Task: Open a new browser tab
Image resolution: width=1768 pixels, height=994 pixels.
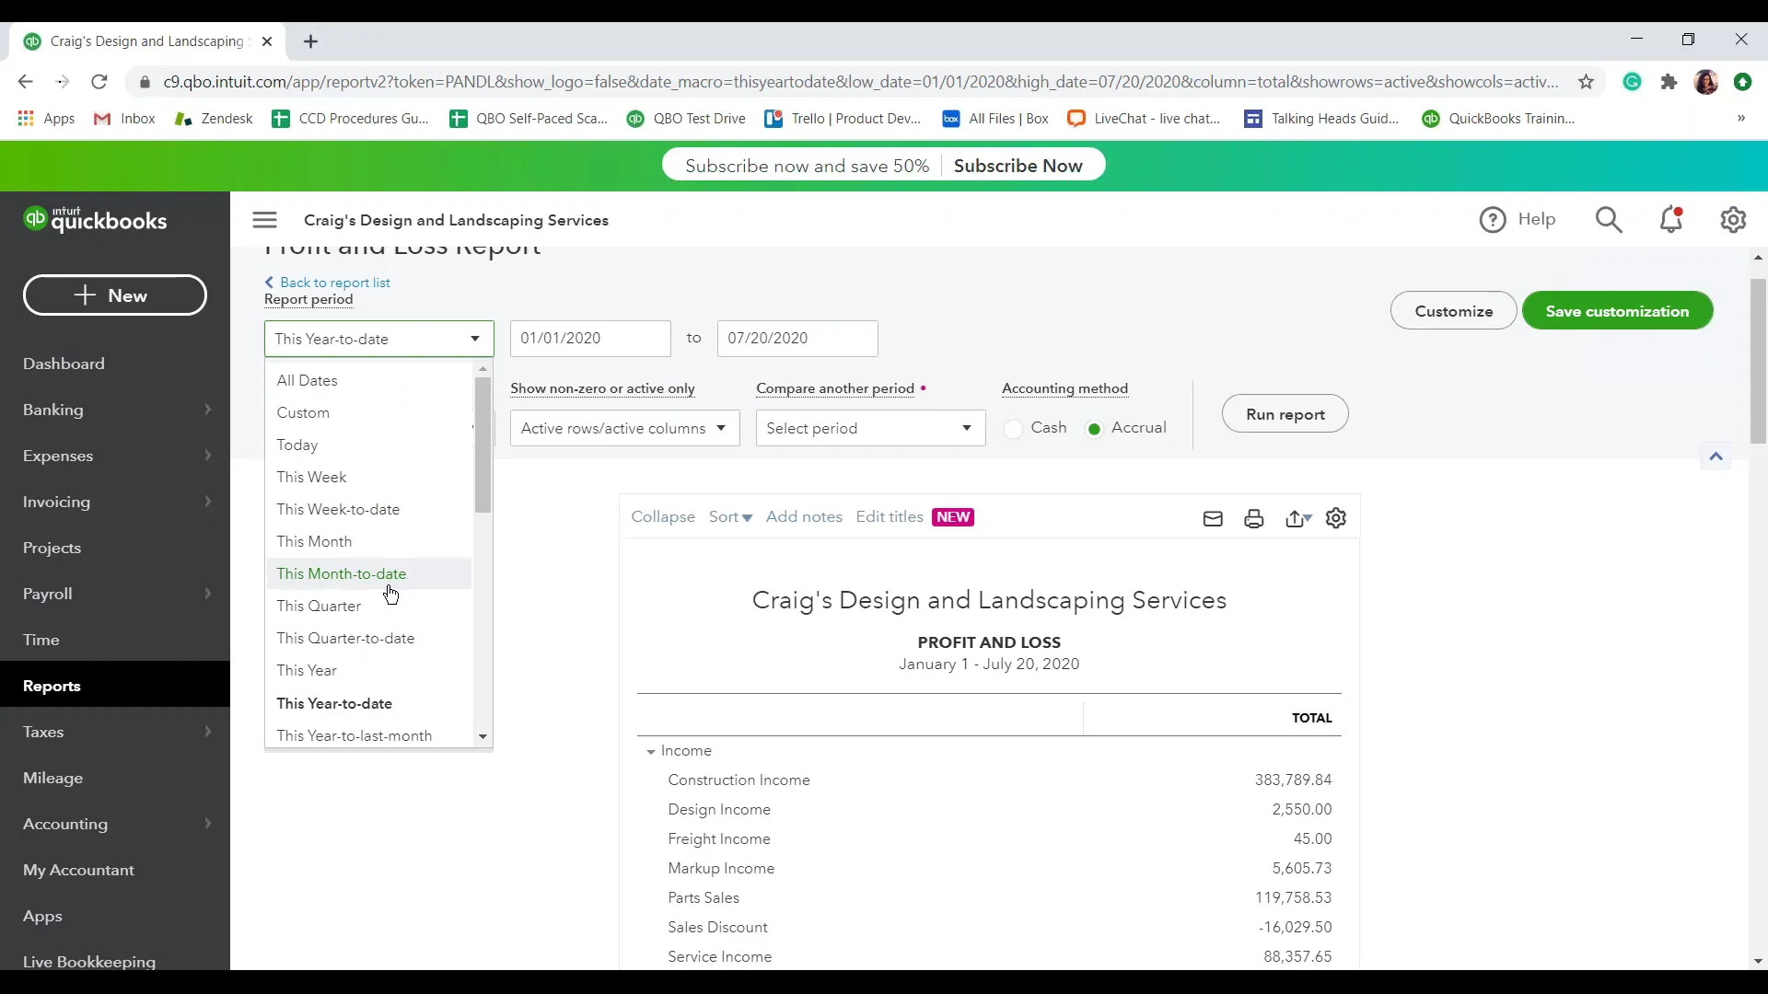Action: pos(311,41)
